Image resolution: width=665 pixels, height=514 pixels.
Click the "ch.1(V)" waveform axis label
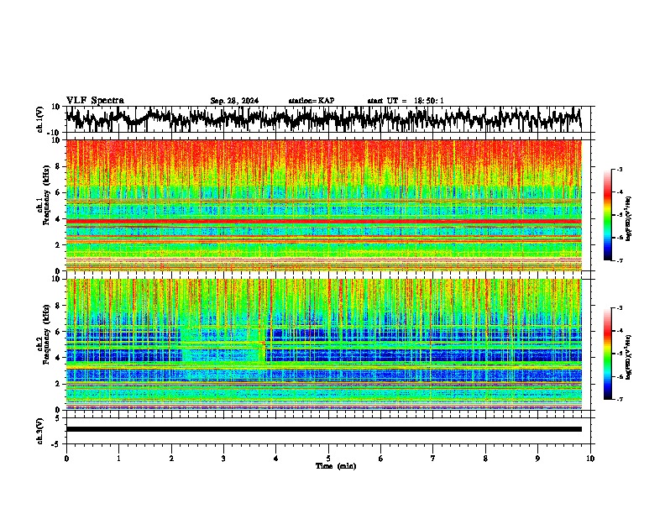coord(40,119)
